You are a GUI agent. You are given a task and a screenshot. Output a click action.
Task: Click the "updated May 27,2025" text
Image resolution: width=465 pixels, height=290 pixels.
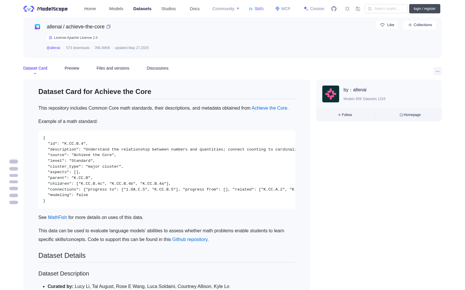[x=132, y=48]
